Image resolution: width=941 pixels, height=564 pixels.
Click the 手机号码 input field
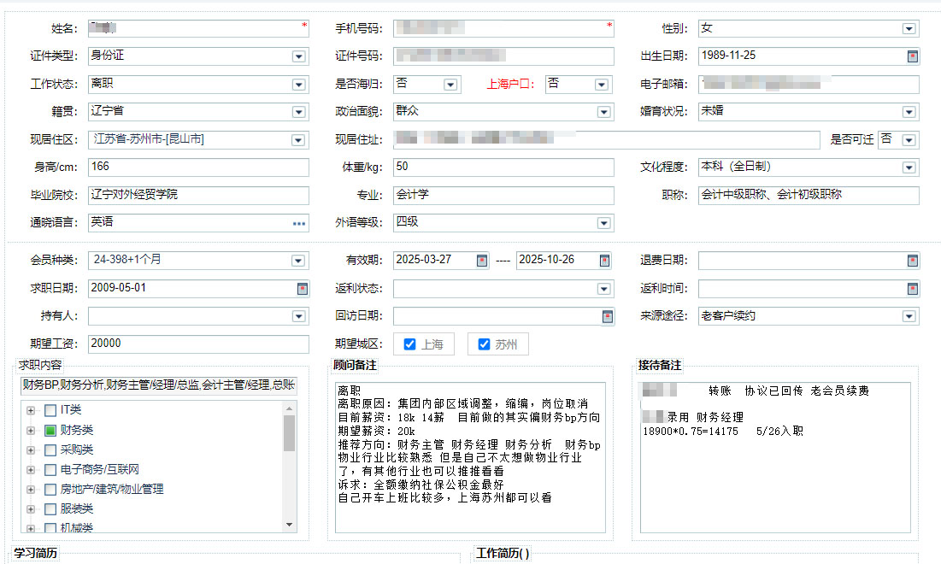(503, 28)
